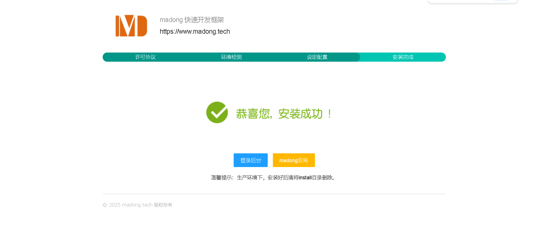Select the highlighted 安装完成 step

pyautogui.click(x=403, y=57)
